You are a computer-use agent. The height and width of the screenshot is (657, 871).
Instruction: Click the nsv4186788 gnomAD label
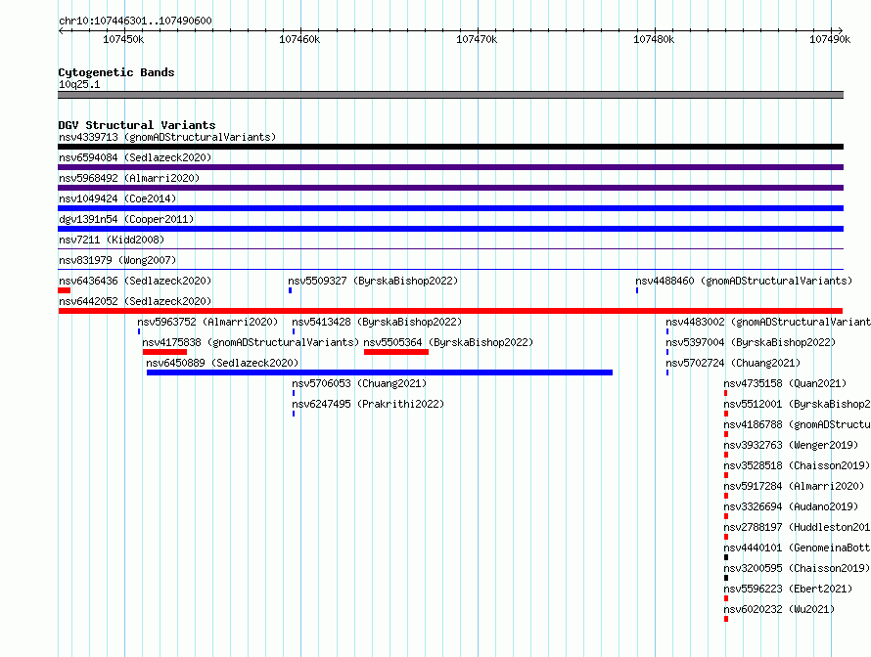tap(798, 424)
